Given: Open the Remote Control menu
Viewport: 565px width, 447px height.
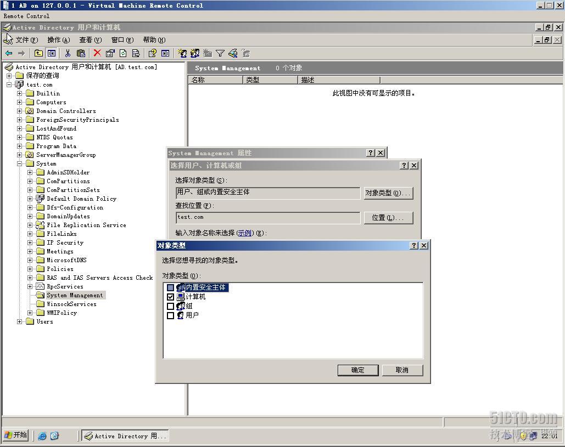Looking at the screenshot, I should pos(26,16).
